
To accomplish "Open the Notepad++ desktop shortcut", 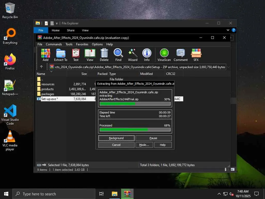I will tap(10, 88).
